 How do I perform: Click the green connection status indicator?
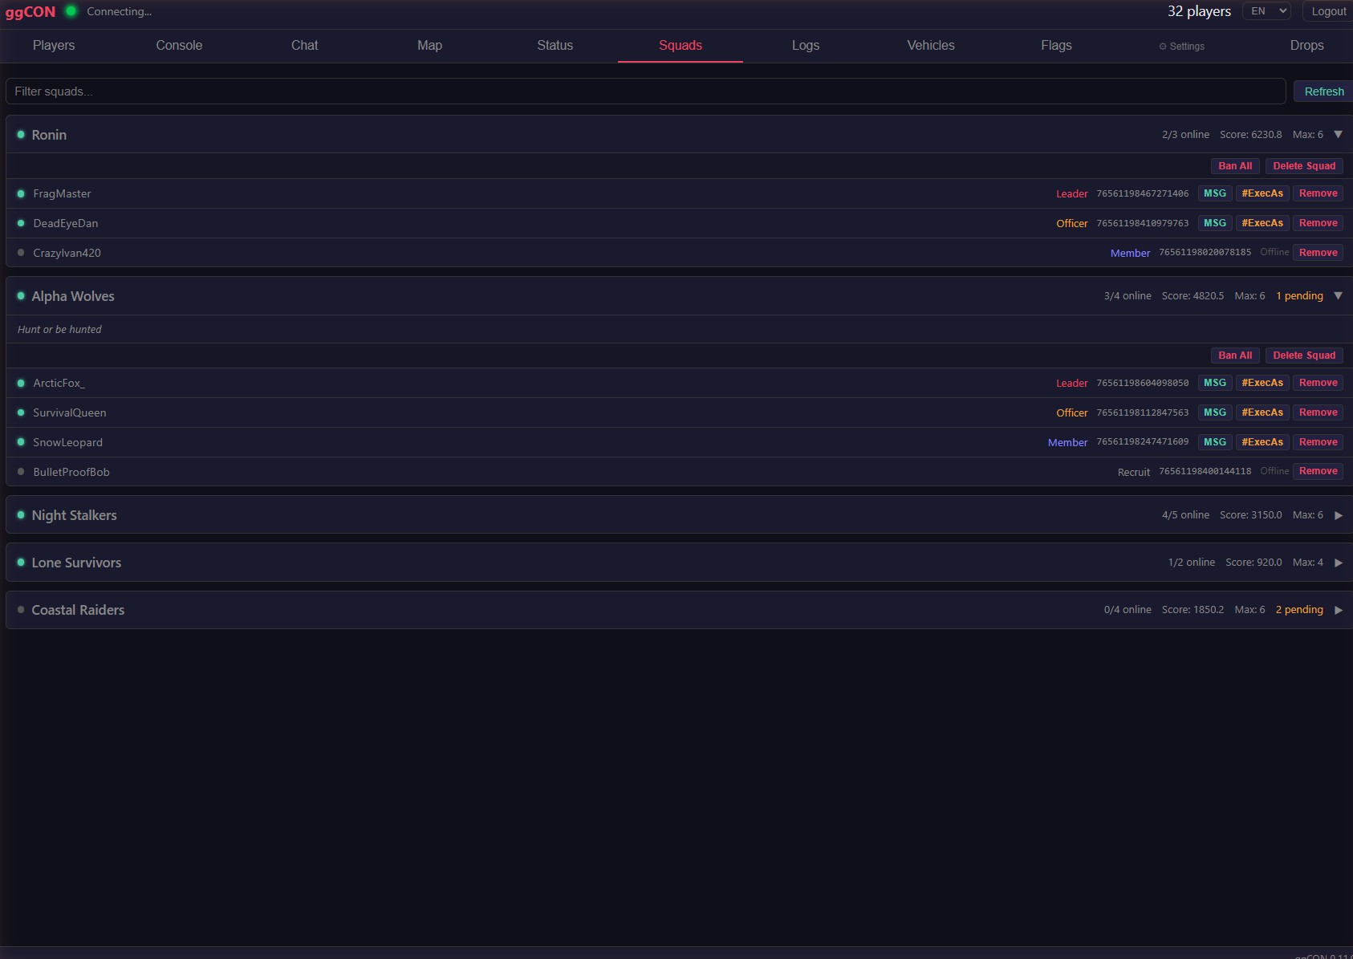click(x=71, y=11)
